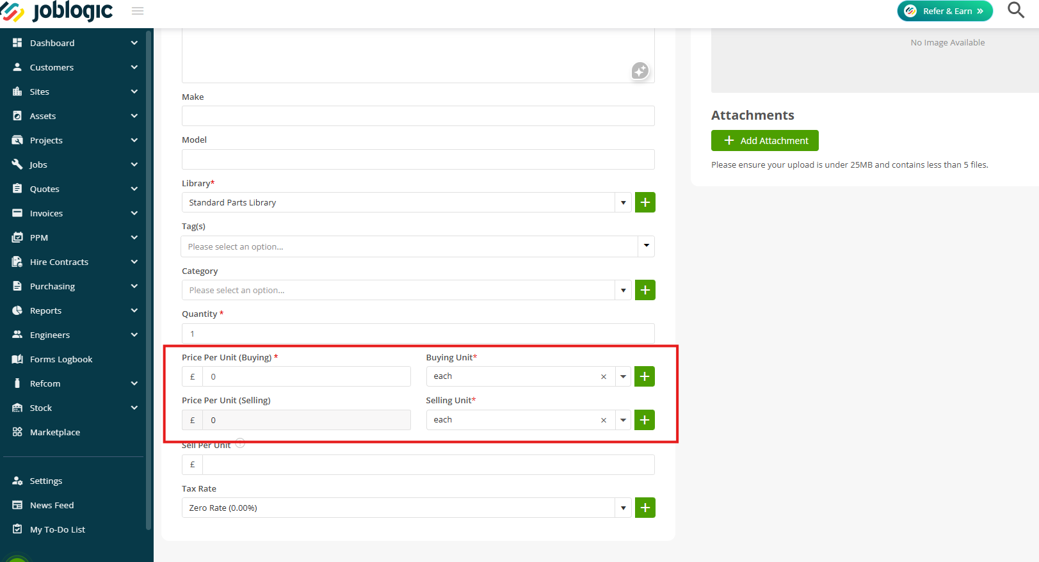
Task: Clear the Buying Unit selection with the X
Action: coord(604,377)
